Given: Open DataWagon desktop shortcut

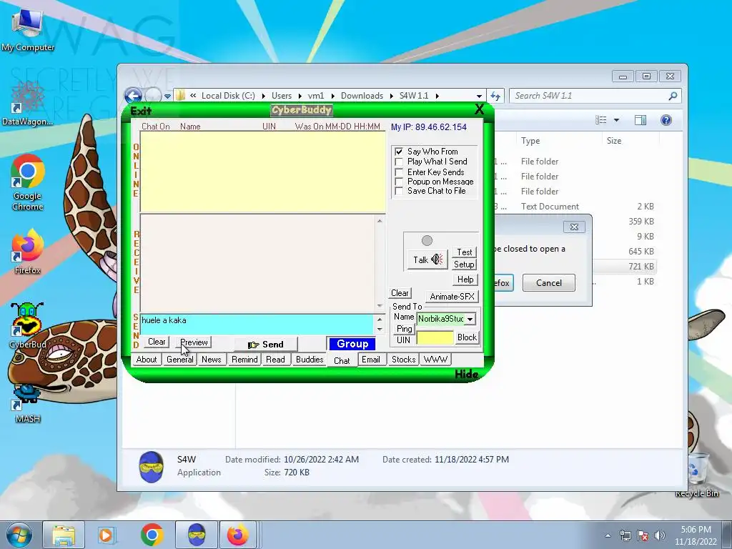Looking at the screenshot, I should (28, 104).
